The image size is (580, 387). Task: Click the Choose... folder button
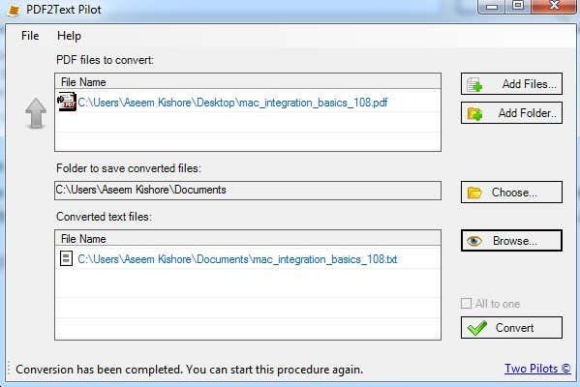point(511,193)
